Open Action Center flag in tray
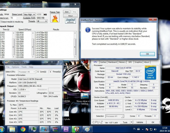The height and width of the screenshot is (133, 170). (147, 129)
